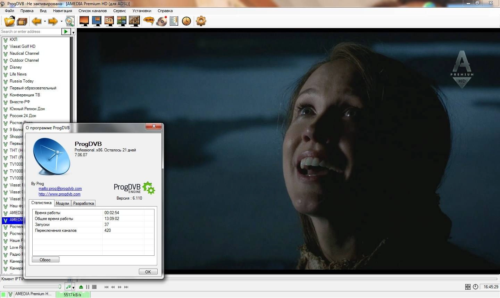Open the multi-picture mosaic monitor icon
The height and width of the screenshot is (298, 500).
(x=122, y=21)
